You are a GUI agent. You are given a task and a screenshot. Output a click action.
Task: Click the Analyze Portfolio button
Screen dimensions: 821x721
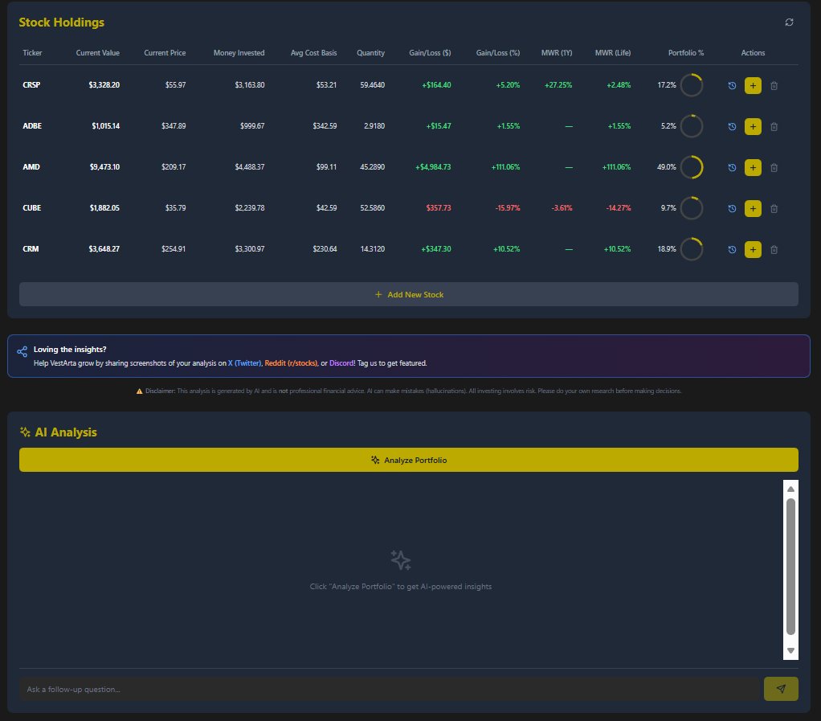[409, 460]
